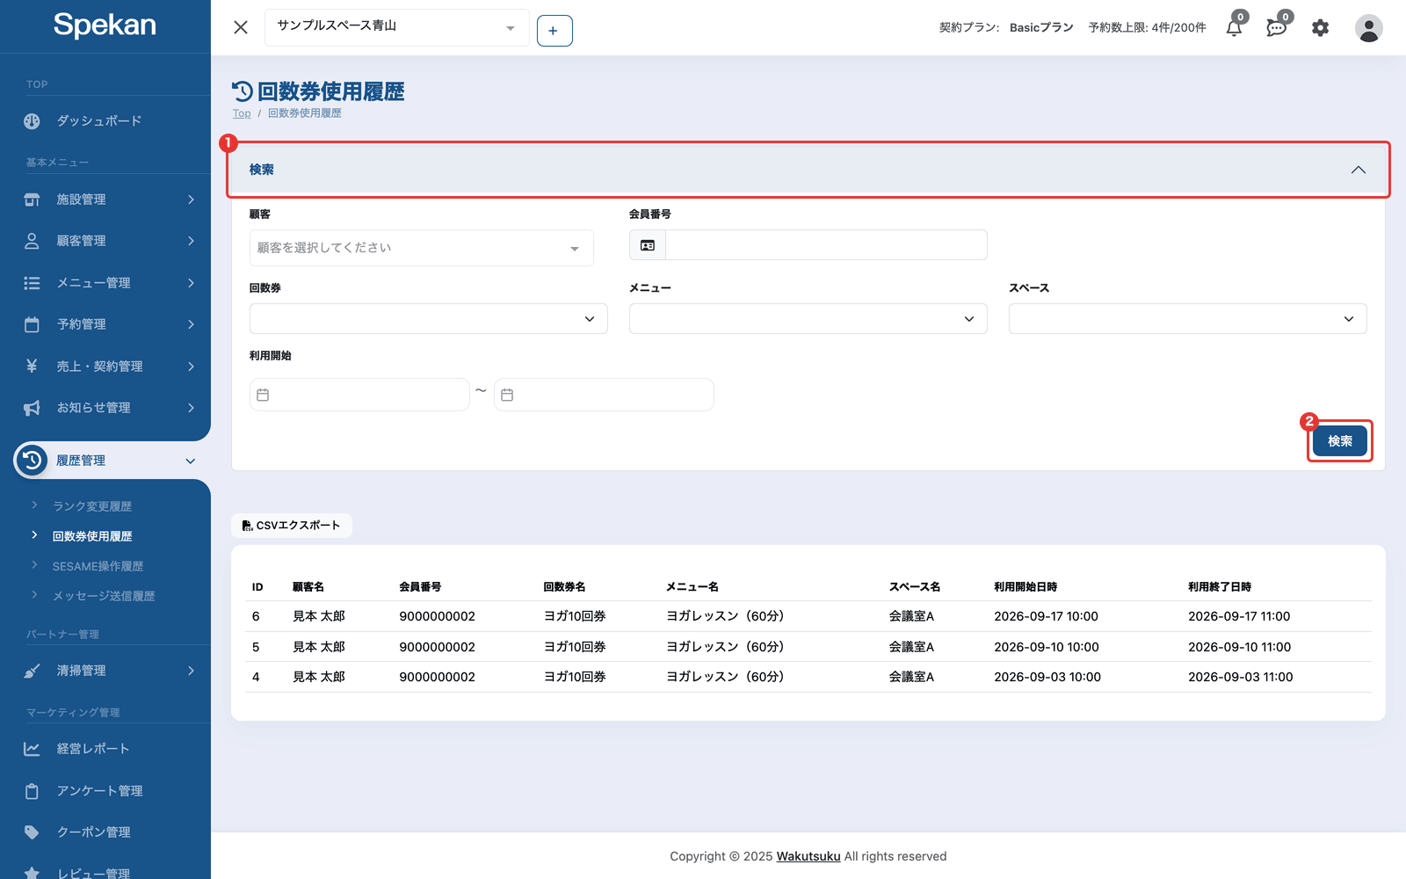Click the 顧客管理 person icon
Screen dimensions: 1406x879
tap(32, 241)
